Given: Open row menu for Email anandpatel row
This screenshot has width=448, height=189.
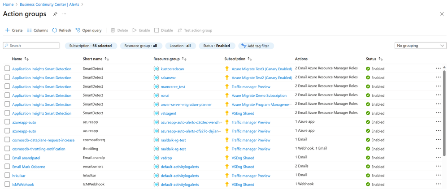Looking at the screenshot, I should [x=438, y=158].
